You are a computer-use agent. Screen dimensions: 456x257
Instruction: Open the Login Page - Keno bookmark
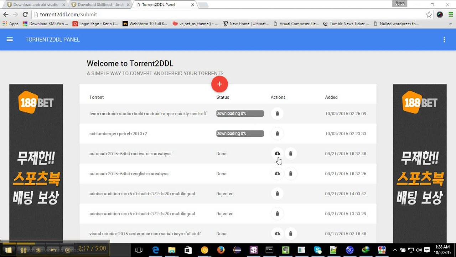95,24
